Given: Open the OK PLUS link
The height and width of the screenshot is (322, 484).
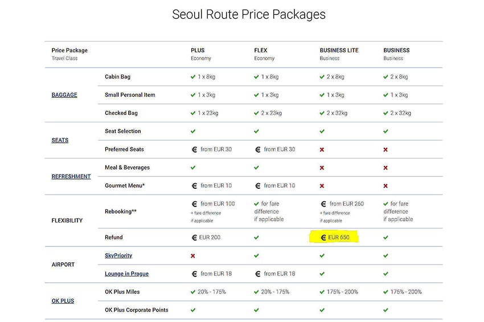Looking at the screenshot, I should 63,301.
